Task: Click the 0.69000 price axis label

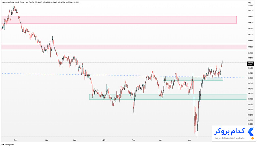Action: [251, 11]
